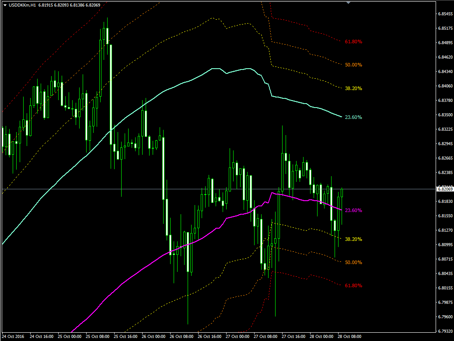Click price scale value 6.79875

tap(445, 302)
